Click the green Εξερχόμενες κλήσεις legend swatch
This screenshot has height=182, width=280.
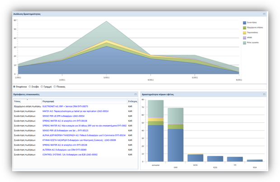(244, 28)
